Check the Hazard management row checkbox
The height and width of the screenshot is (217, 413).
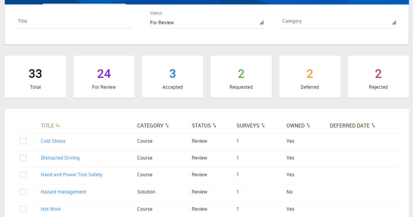23,192
